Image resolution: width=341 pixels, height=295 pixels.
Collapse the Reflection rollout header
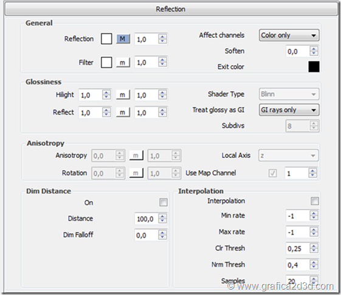171,9
